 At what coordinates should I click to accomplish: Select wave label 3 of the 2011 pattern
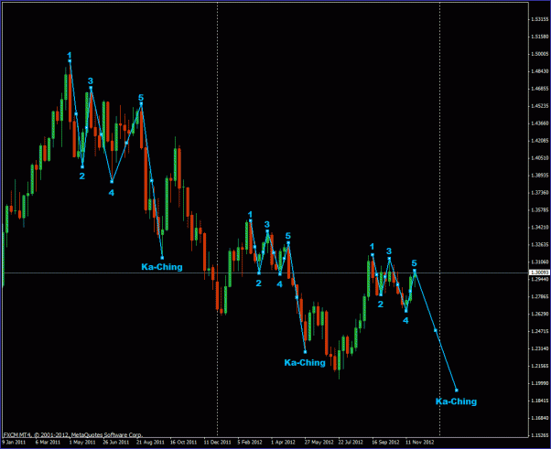pyautogui.click(x=91, y=81)
